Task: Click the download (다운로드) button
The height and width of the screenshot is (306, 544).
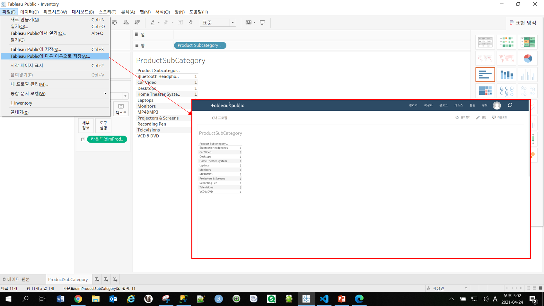Action: [499, 118]
